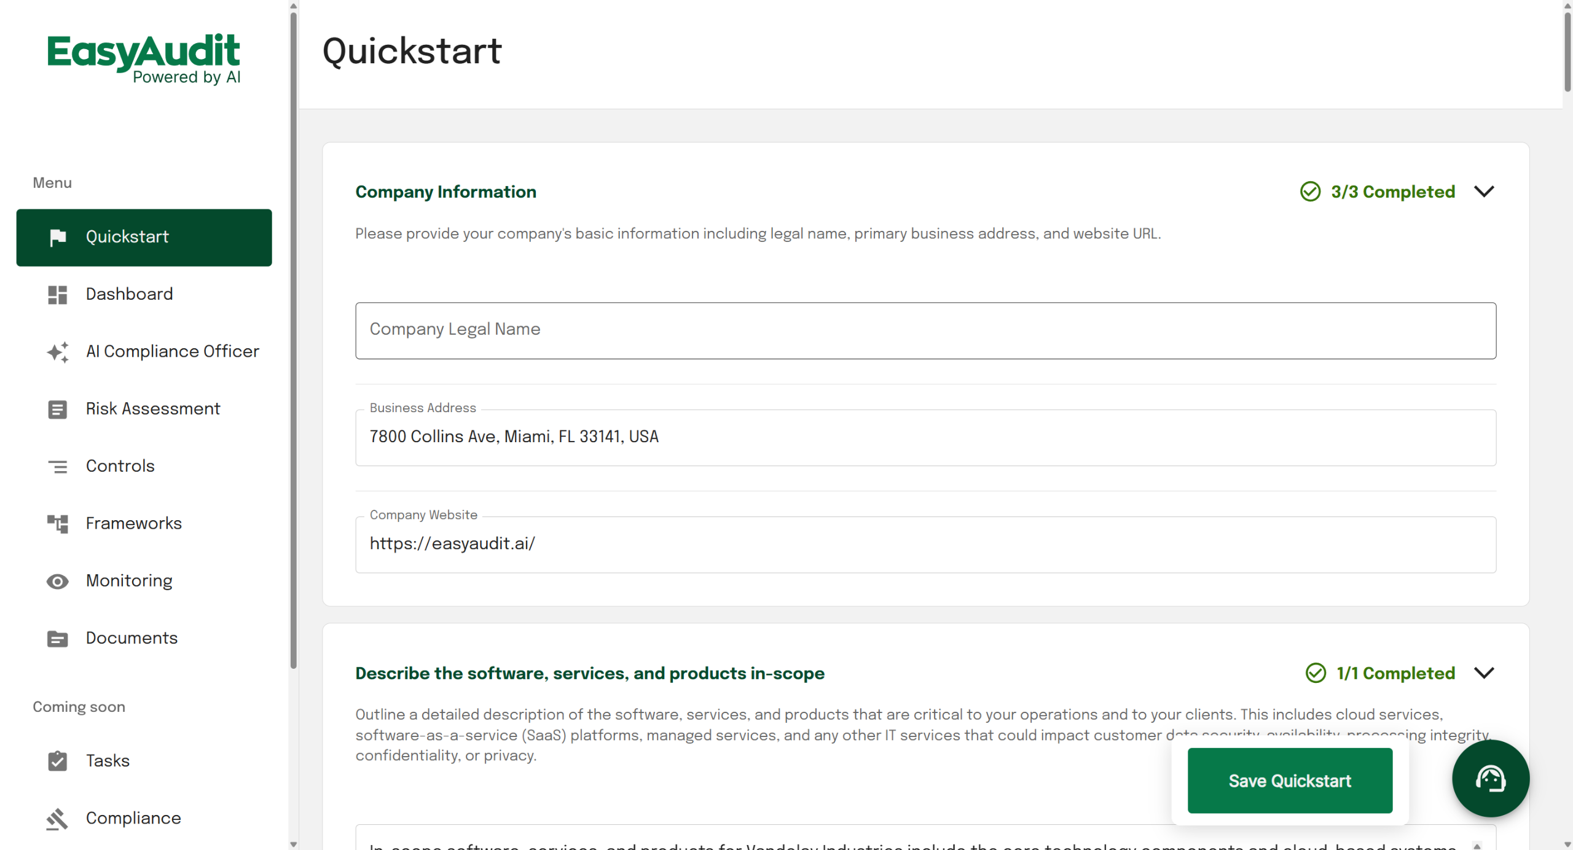Click the EasyAudit logo link
This screenshot has height=850, width=1573.
click(x=144, y=58)
